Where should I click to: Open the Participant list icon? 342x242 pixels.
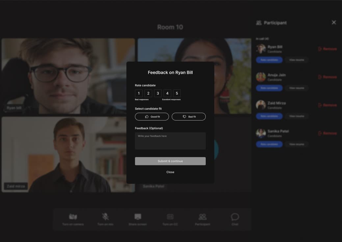coord(202,216)
